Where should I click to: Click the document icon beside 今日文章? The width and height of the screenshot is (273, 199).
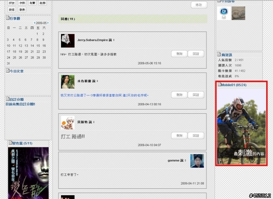(x=8, y=70)
